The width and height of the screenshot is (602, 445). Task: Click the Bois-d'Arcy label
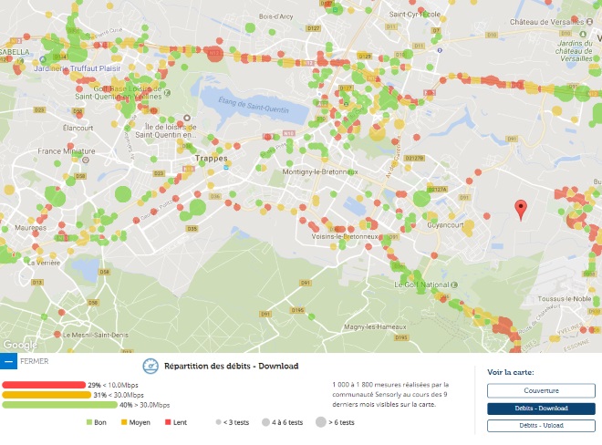(x=275, y=16)
